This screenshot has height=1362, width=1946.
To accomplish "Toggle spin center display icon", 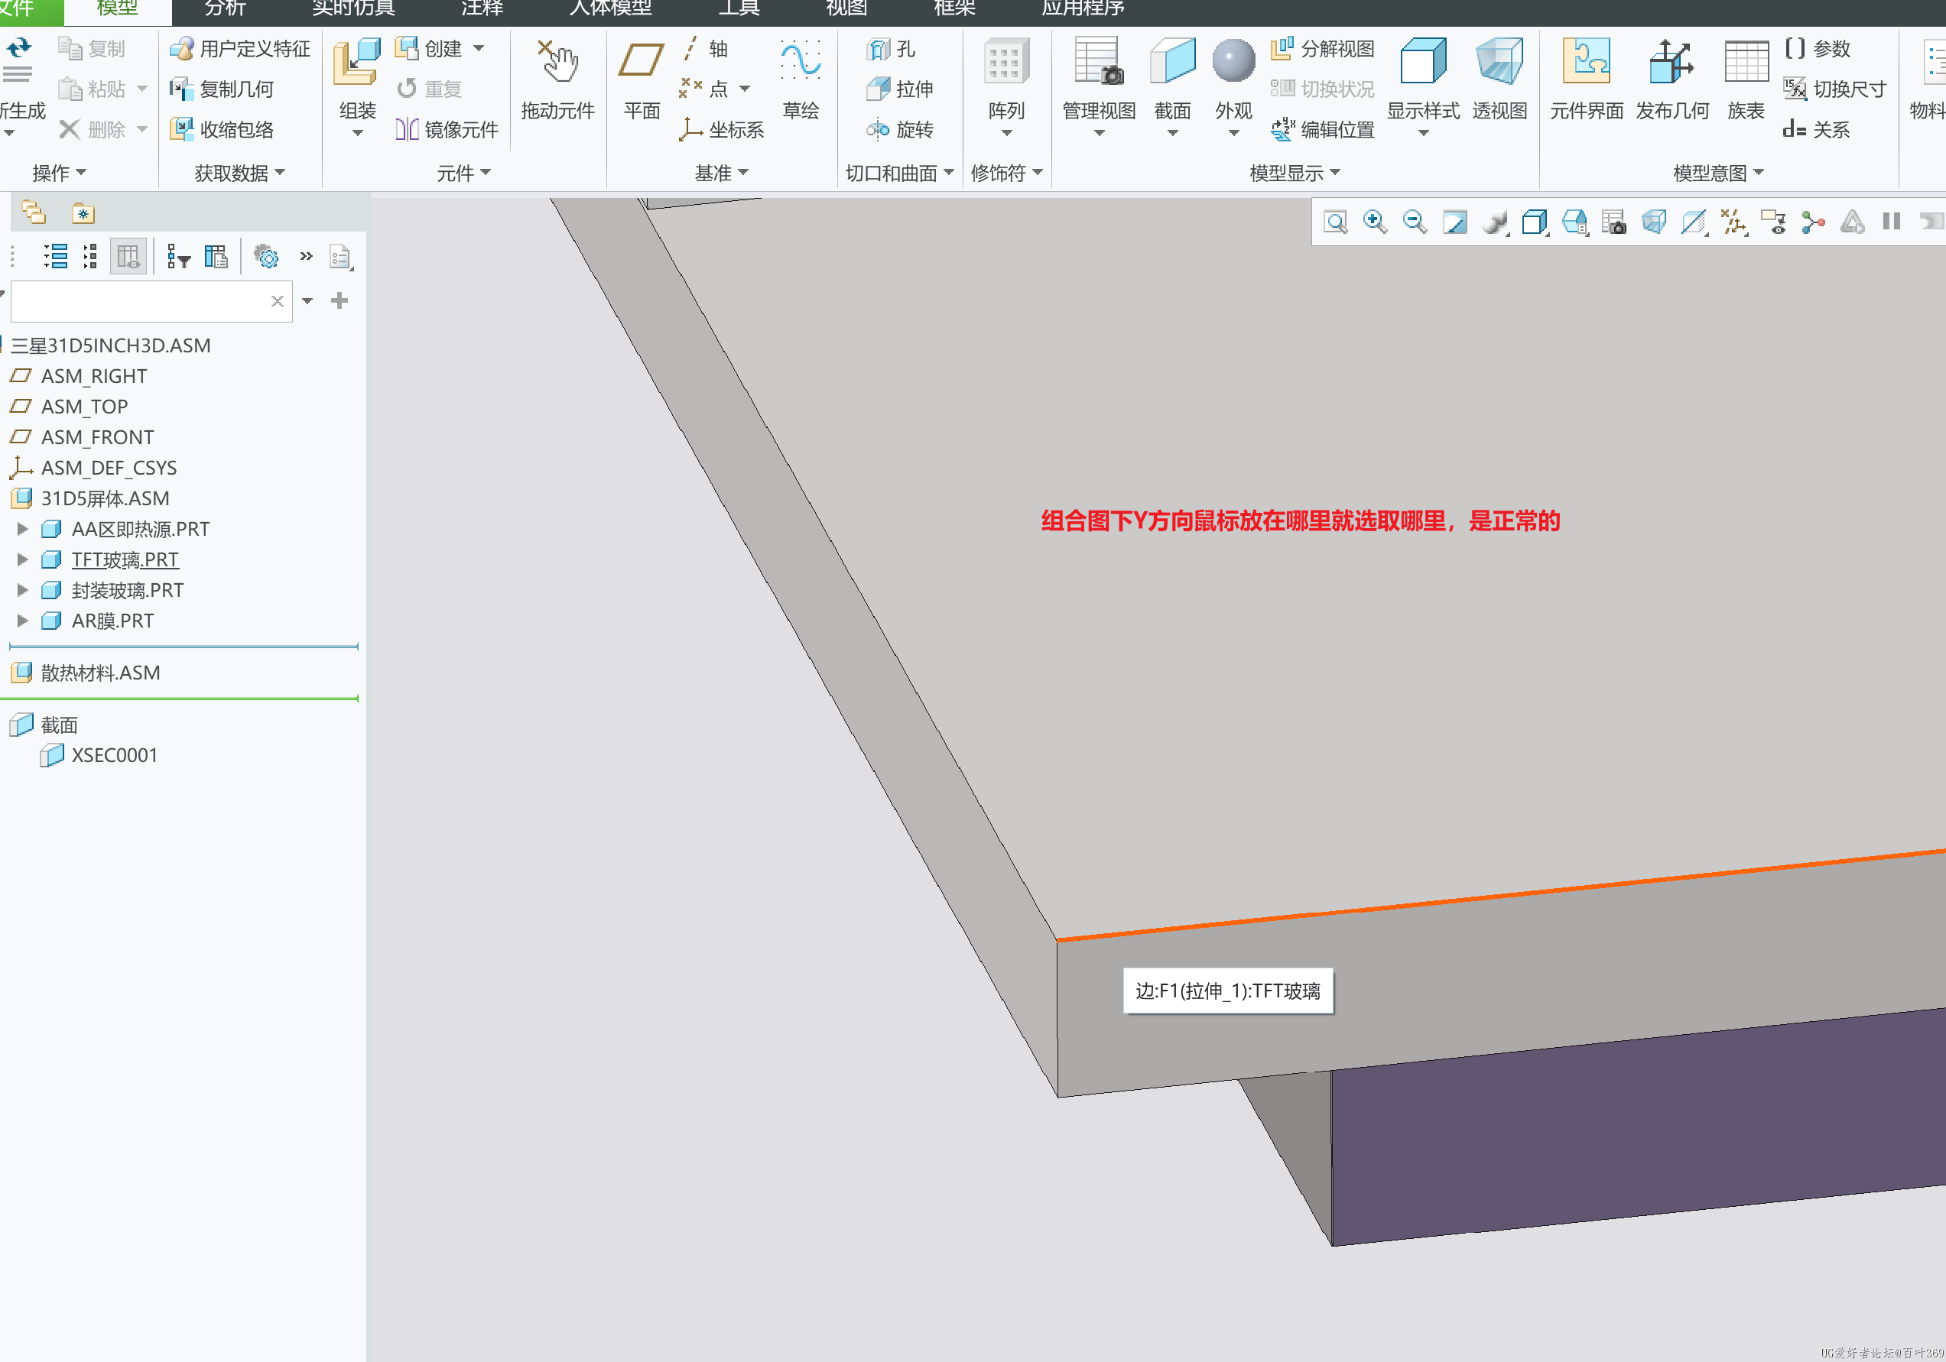I will [x=1812, y=222].
